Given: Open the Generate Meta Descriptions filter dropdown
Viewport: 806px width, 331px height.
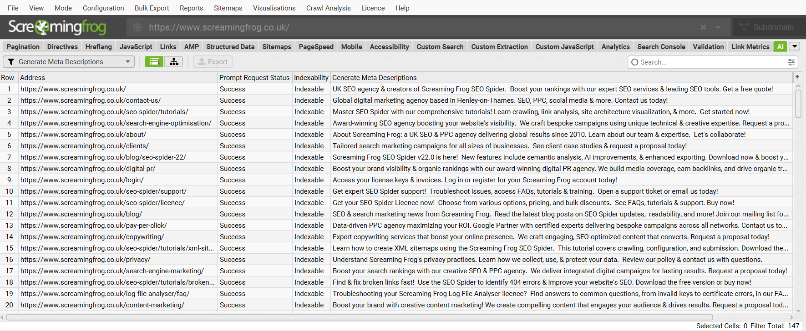Looking at the screenshot, I should [69, 62].
